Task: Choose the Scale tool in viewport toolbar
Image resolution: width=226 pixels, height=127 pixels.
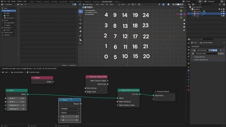Action: [x=81, y=28]
